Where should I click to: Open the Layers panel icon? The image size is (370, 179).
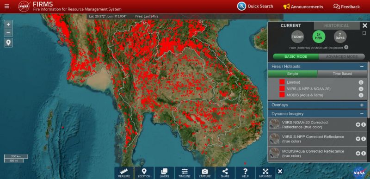point(164,173)
